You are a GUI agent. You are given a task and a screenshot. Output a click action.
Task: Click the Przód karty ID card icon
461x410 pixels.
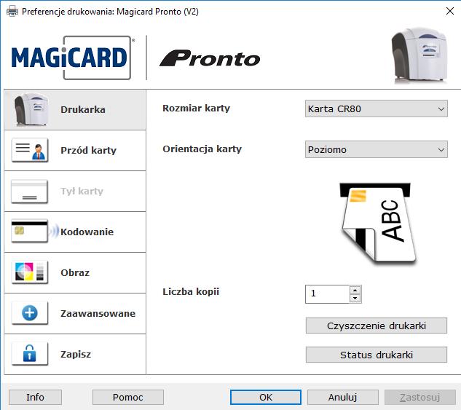point(29,150)
